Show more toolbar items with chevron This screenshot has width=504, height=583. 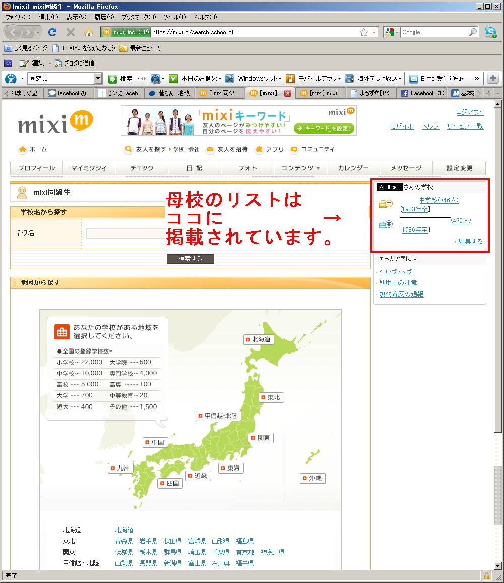point(476,79)
